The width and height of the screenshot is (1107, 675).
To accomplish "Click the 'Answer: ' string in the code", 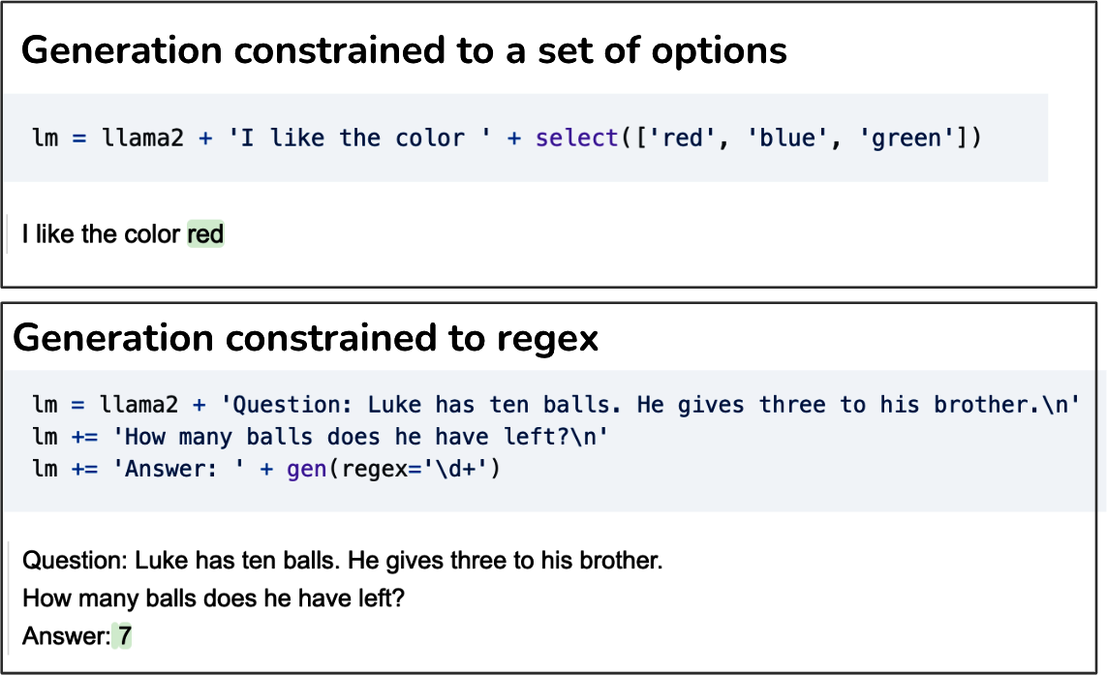I will (180, 470).
